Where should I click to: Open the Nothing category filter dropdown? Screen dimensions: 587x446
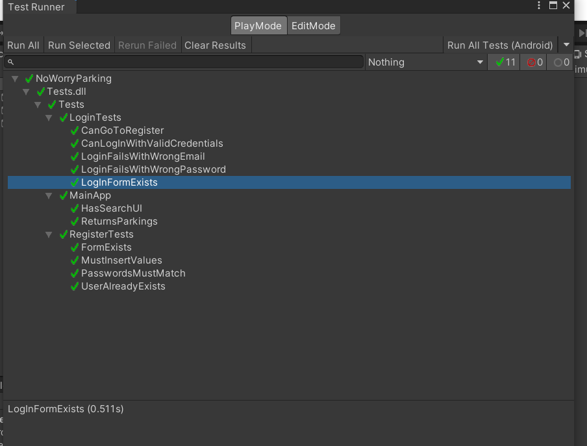click(426, 62)
